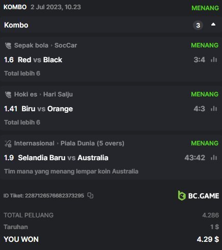Image resolution: width=222 pixels, height=250 pixels.
Task: Click the Hoki es esports sport icon
Action: 8,94
